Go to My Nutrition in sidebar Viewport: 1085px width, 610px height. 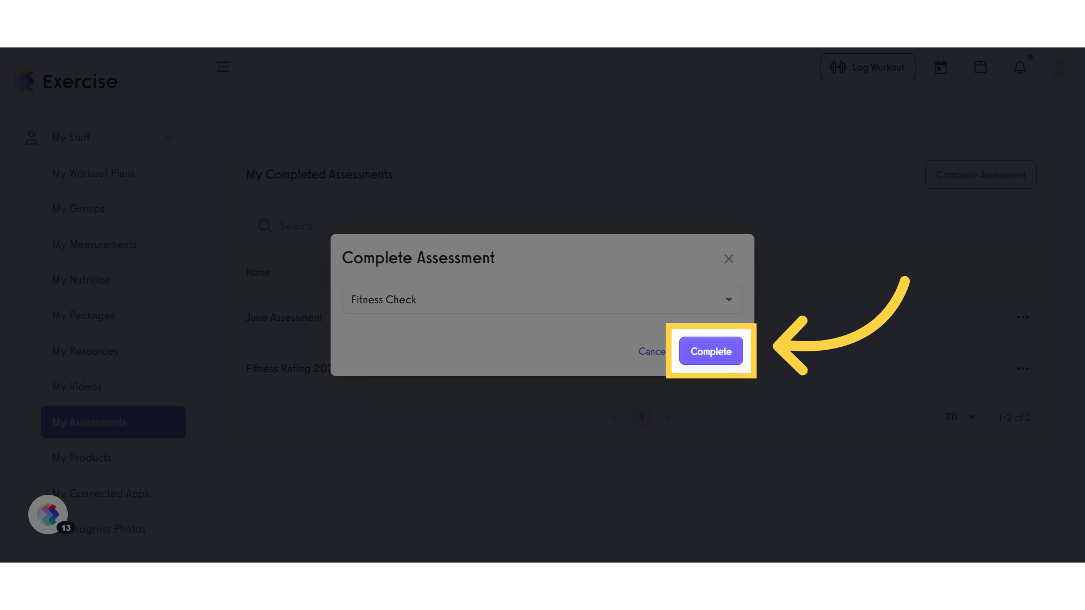[x=81, y=280]
